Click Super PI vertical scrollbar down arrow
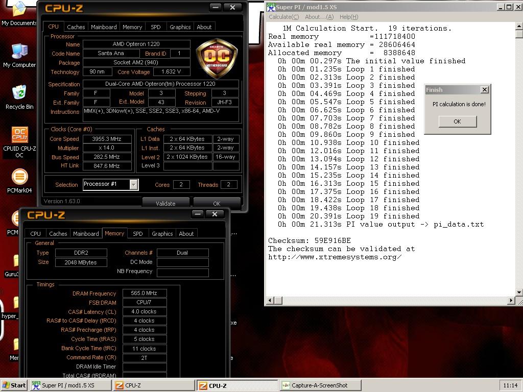The width and height of the screenshot is (523, 392). point(519,292)
